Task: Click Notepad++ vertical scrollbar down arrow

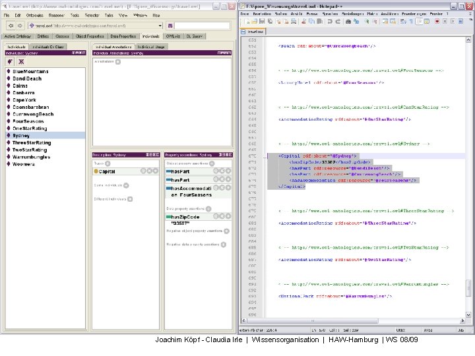Action: pyautogui.click(x=468, y=315)
